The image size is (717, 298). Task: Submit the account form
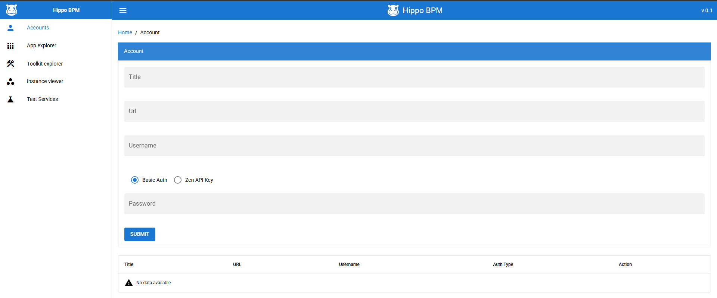[140, 234]
